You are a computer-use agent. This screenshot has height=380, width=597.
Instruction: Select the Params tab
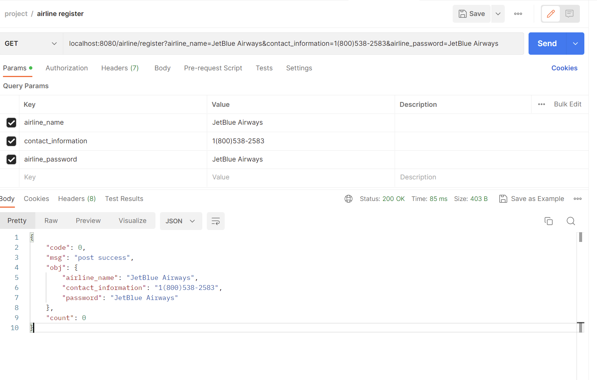point(17,68)
